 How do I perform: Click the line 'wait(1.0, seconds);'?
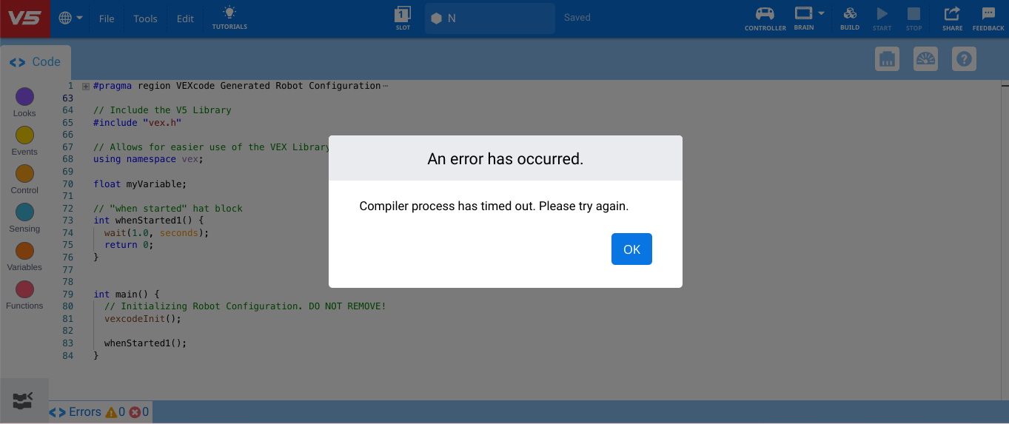156,232
